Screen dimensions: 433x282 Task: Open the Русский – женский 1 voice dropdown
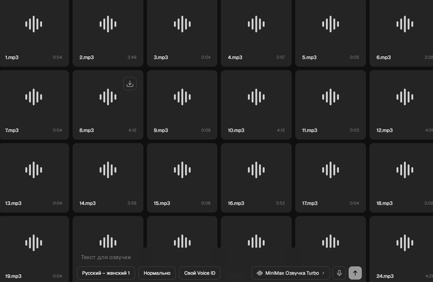tap(106, 273)
